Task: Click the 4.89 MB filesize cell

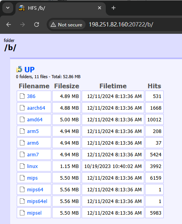Action: pos(66,96)
